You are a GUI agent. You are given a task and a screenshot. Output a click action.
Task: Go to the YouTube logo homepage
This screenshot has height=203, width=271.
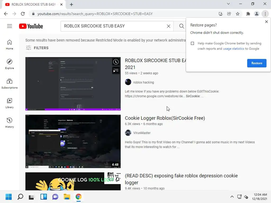pos(31,26)
